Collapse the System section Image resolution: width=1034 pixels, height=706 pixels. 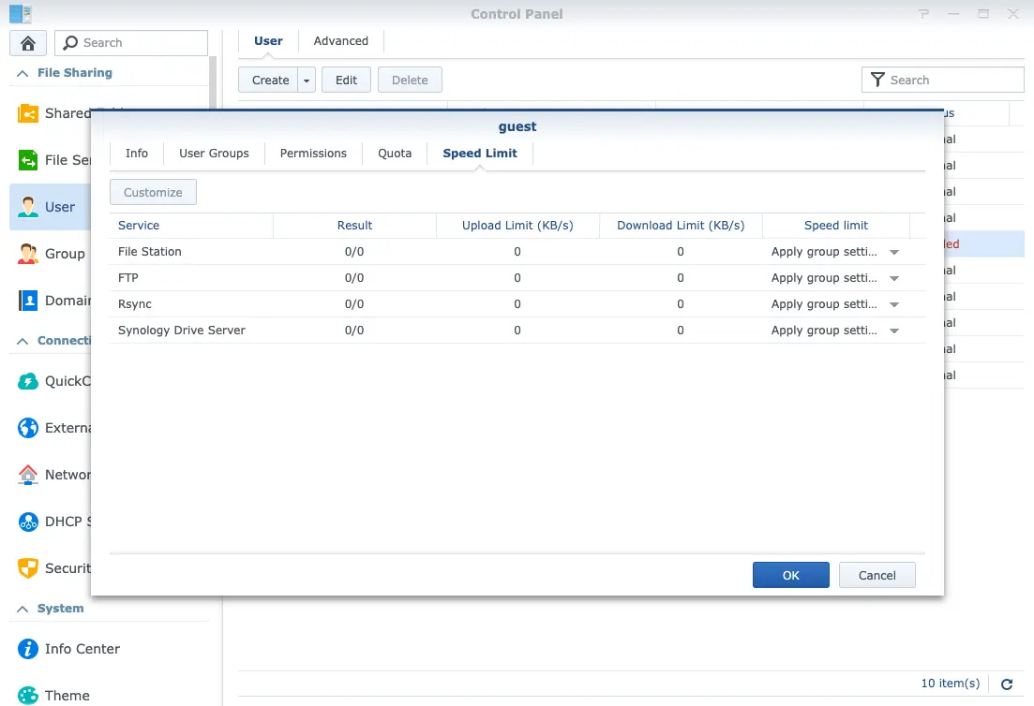pos(22,609)
